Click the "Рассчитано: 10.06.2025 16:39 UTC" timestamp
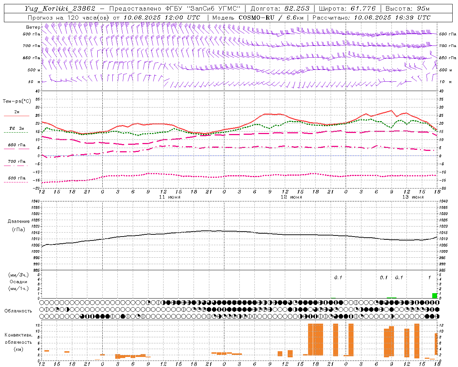 371,18
